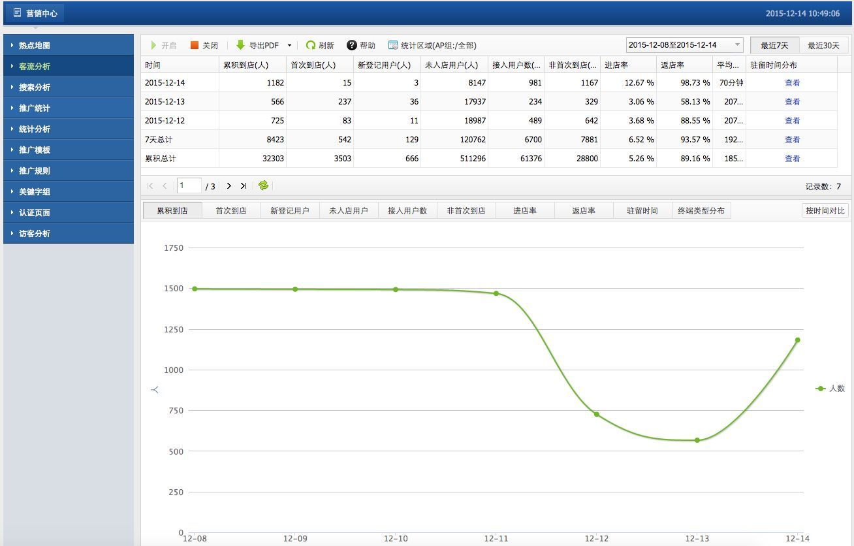Click the pagination reload green icon
Viewport: 854px width, 546px height.
click(263, 185)
